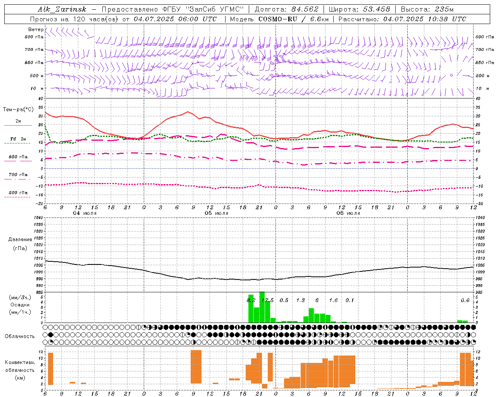The width and height of the screenshot is (496, 397).
Task: Click the (мм/3ч.) unit label
Action: coord(20,297)
